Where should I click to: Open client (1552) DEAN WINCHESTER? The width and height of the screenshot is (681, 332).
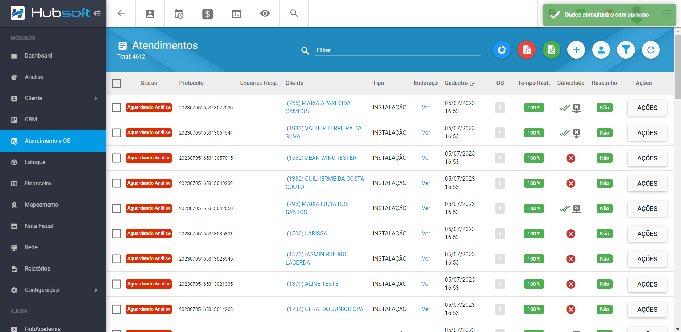pyautogui.click(x=321, y=158)
